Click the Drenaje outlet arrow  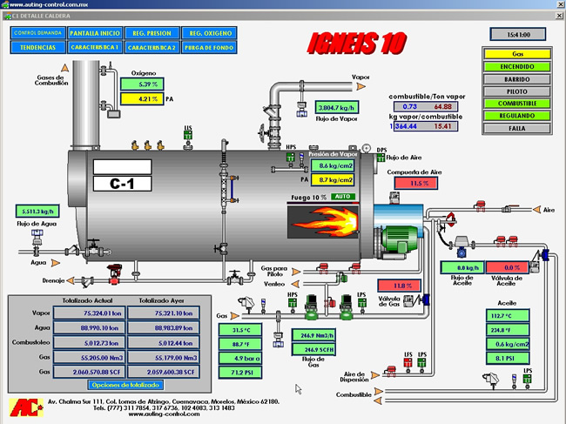[x=71, y=280]
